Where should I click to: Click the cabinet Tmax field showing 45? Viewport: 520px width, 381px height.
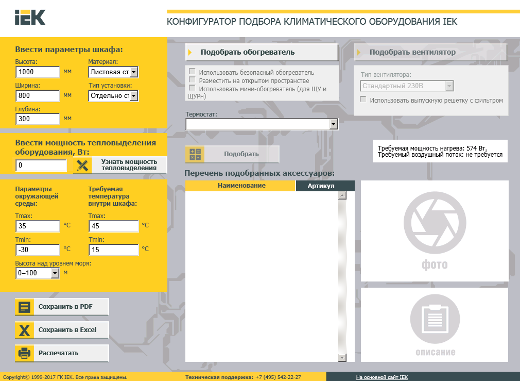[114, 226]
